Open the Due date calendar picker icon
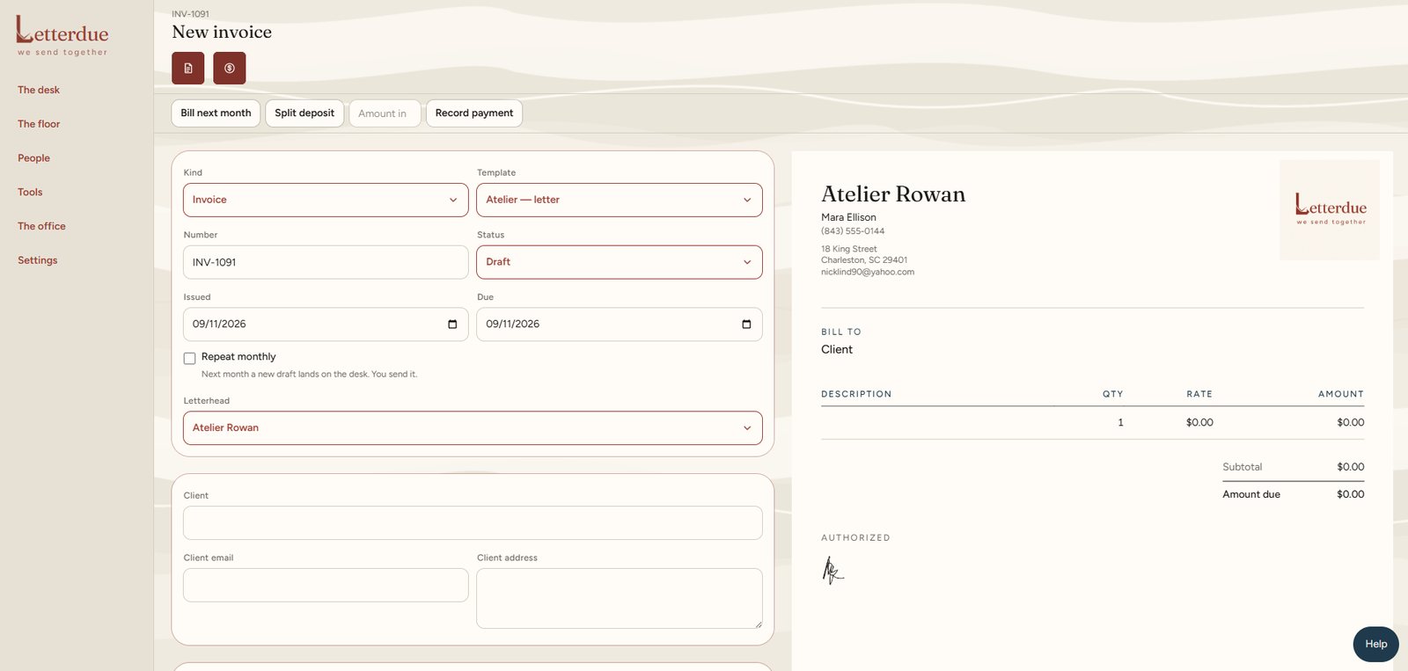Viewport: 1408px width, 671px height. [x=746, y=325]
